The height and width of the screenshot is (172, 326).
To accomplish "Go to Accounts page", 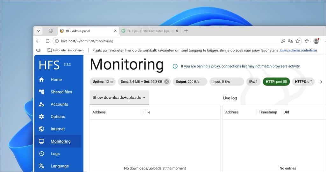I will pos(59,104).
